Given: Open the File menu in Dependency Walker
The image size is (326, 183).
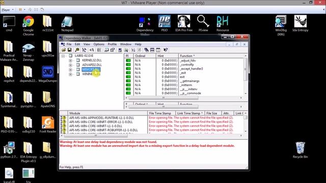Looking at the screenshot, I should [x=69, y=44].
